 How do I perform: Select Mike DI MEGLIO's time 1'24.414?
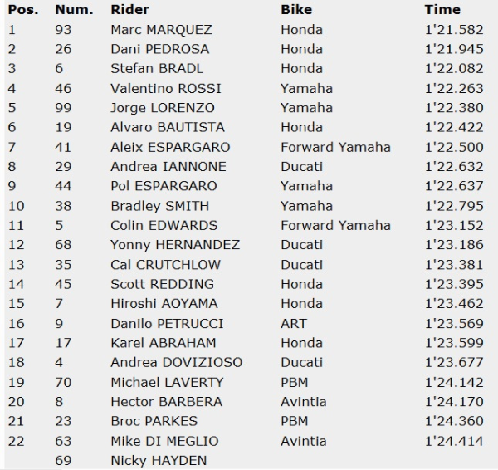[x=453, y=441]
